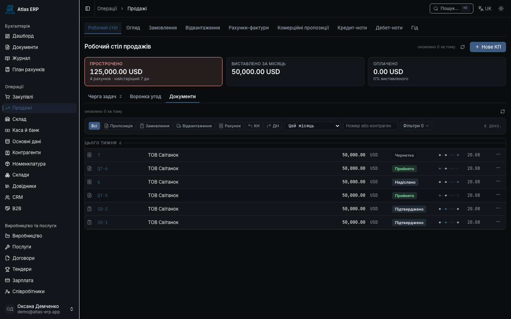Screen dimensions: 511x319
Task: Open user menu for Оксана Демченко
Action: coord(39,309)
